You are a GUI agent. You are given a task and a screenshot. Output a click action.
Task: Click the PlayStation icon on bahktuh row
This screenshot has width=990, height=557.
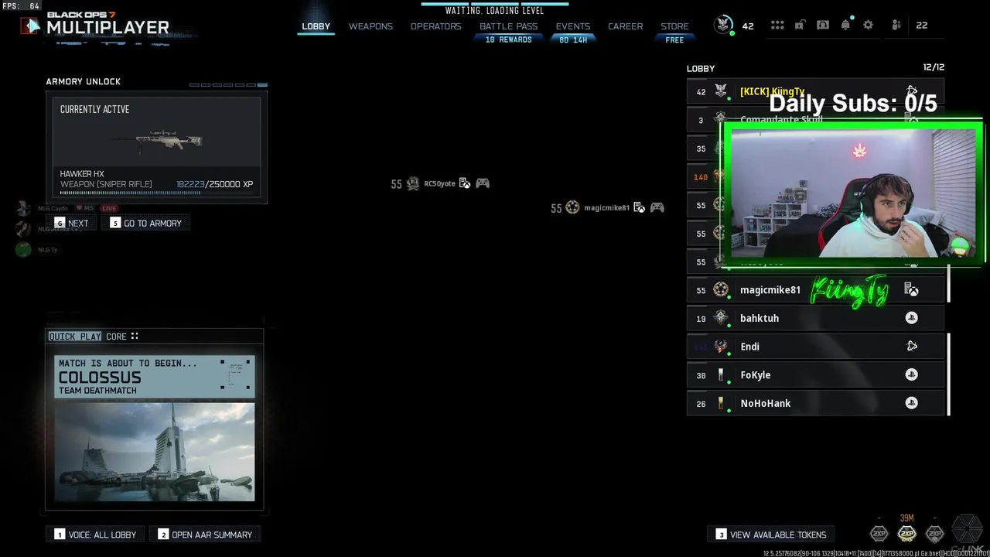912,318
